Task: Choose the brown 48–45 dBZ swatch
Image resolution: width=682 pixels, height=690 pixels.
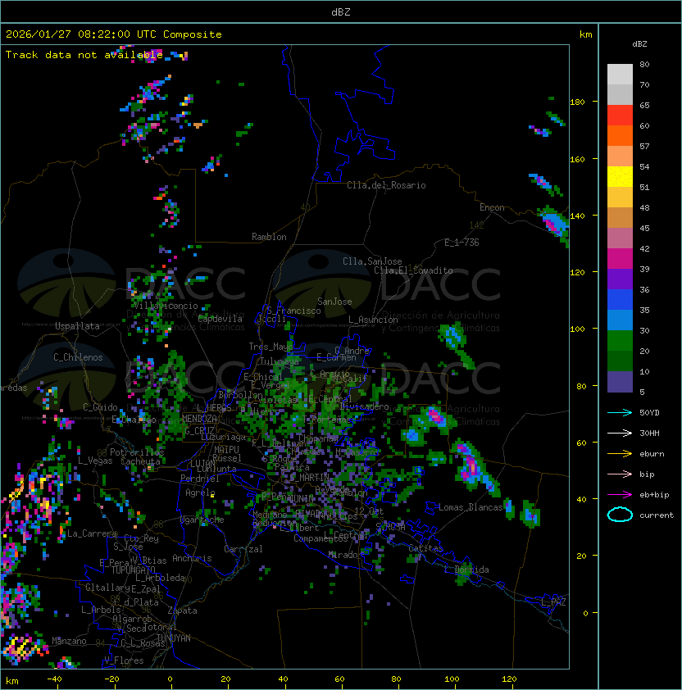Action: (x=620, y=217)
